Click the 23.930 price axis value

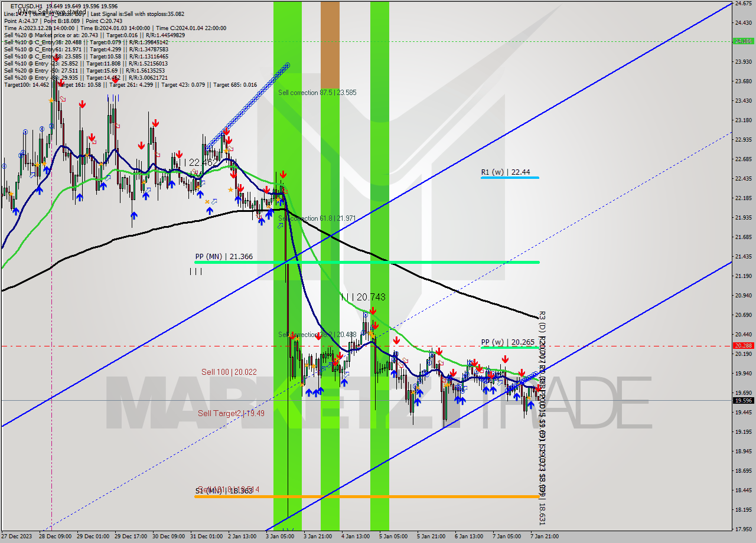[x=743, y=61]
